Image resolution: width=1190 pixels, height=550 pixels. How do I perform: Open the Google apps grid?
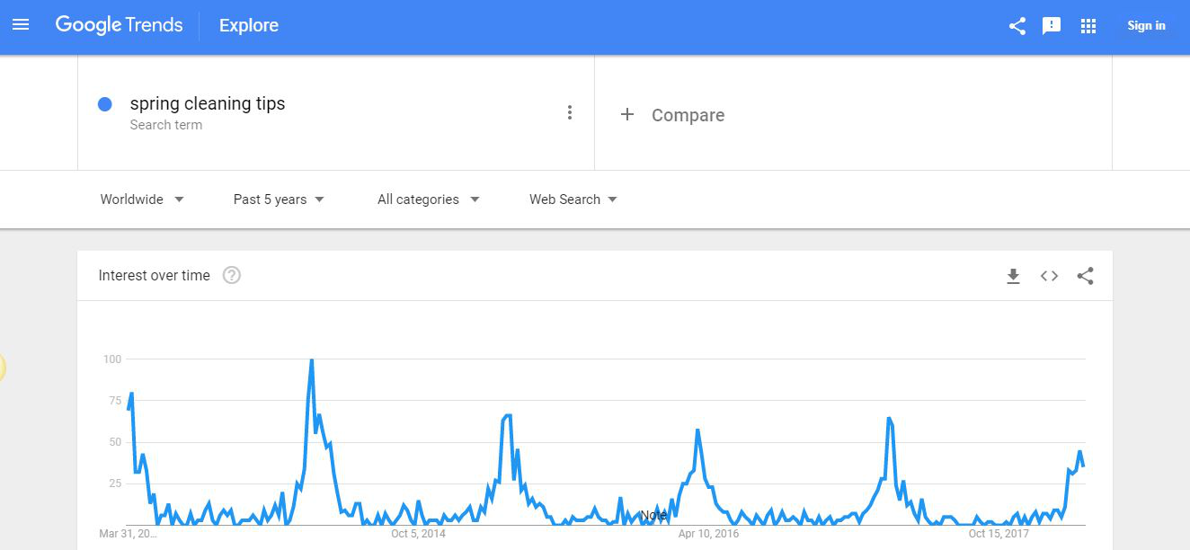click(1088, 25)
